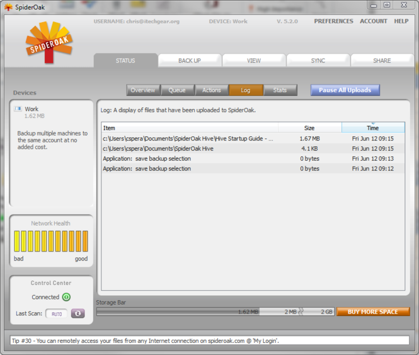Select save backup selection row at 09:12

click(x=253, y=168)
